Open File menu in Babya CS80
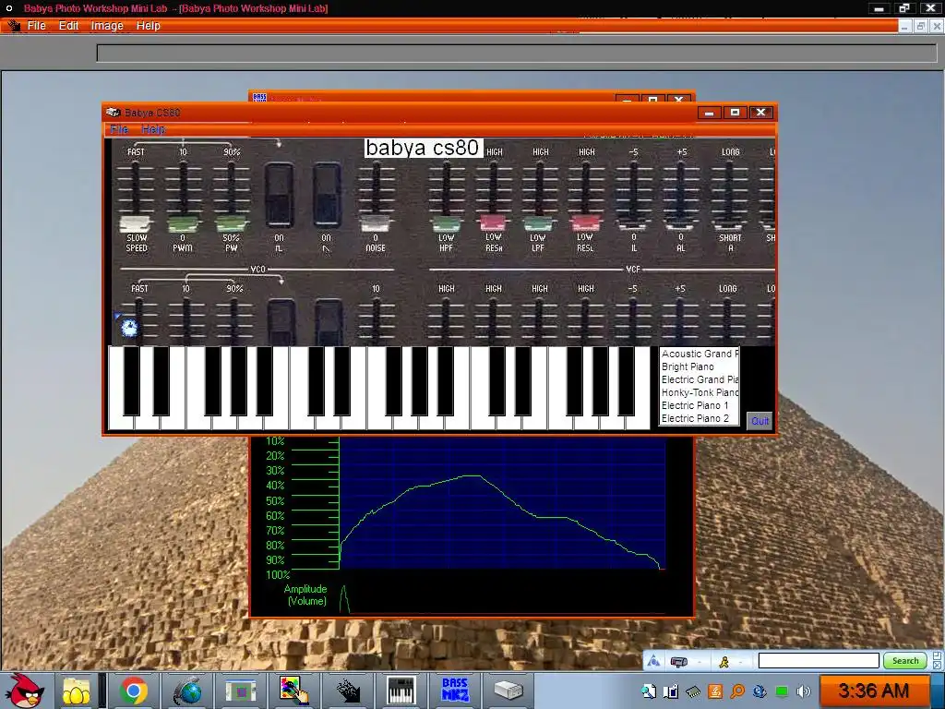Viewport: 945px width, 709px height. point(119,129)
